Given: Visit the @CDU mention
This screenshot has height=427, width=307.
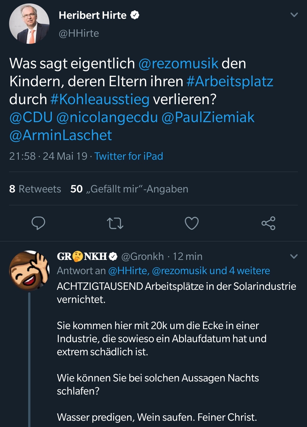Looking at the screenshot, I should point(31,117).
